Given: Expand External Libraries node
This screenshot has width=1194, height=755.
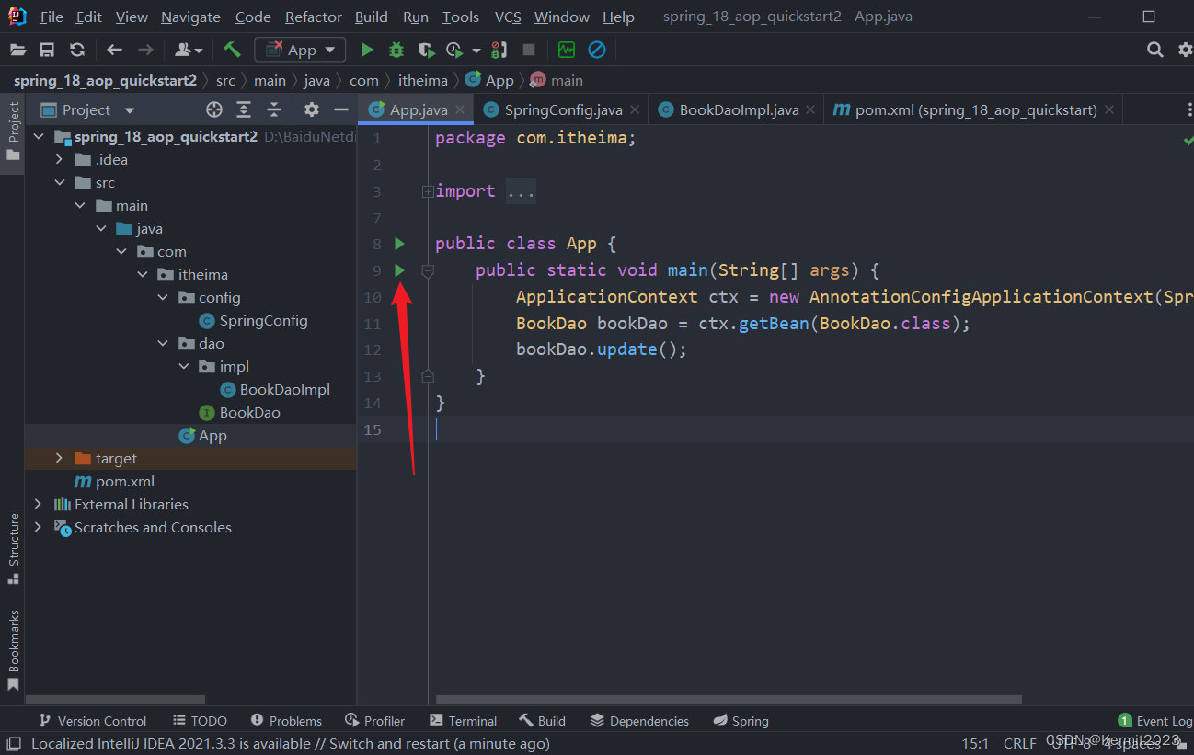Looking at the screenshot, I should [x=38, y=504].
